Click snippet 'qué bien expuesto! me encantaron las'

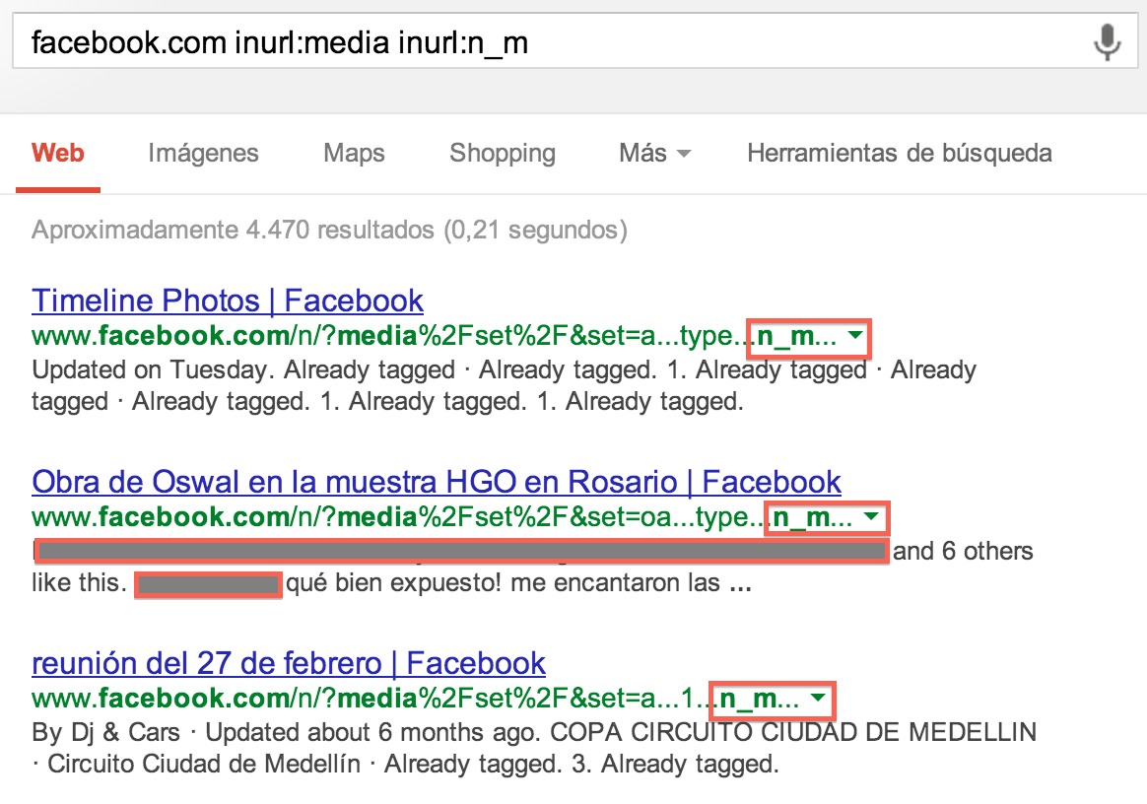point(504,583)
